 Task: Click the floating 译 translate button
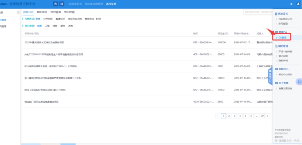click(x=299, y=82)
